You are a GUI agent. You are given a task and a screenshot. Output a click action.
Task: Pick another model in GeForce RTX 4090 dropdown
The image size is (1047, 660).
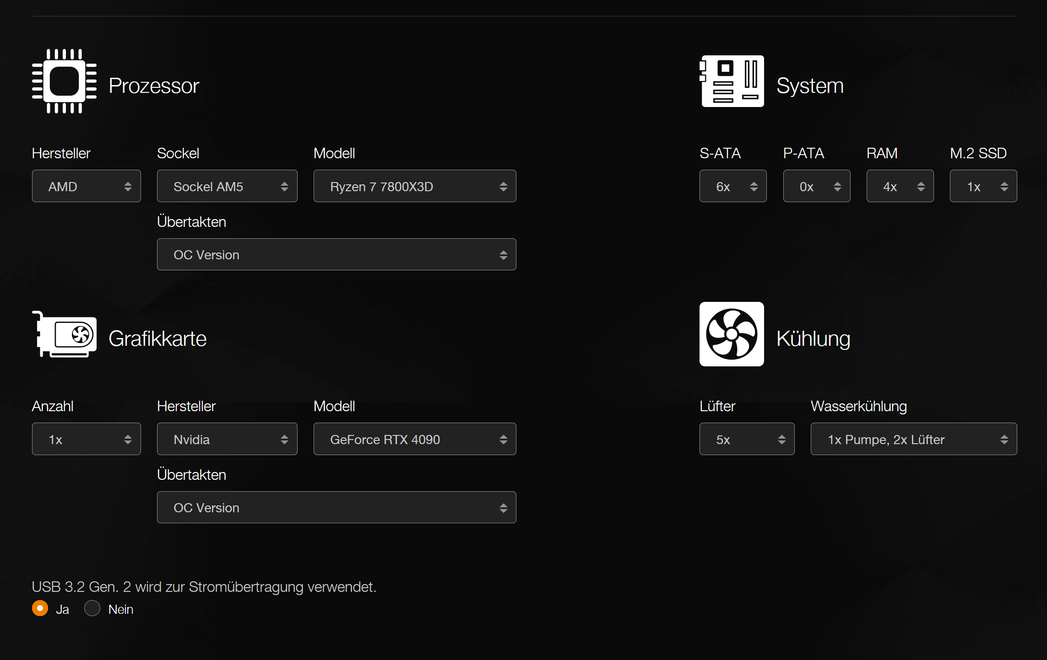(x=414, y=439)
